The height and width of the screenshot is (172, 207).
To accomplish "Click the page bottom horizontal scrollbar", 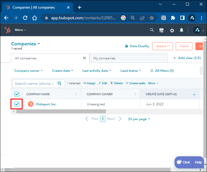I will tap(88, 170).
